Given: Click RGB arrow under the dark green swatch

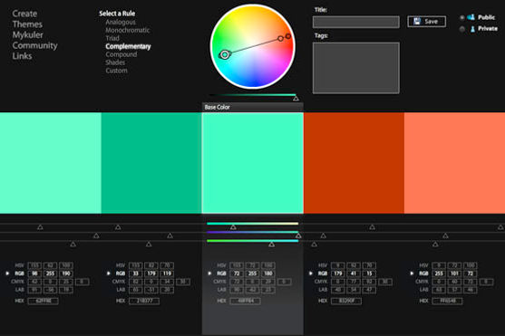Looking at the screenshot, I should [109, 274].
